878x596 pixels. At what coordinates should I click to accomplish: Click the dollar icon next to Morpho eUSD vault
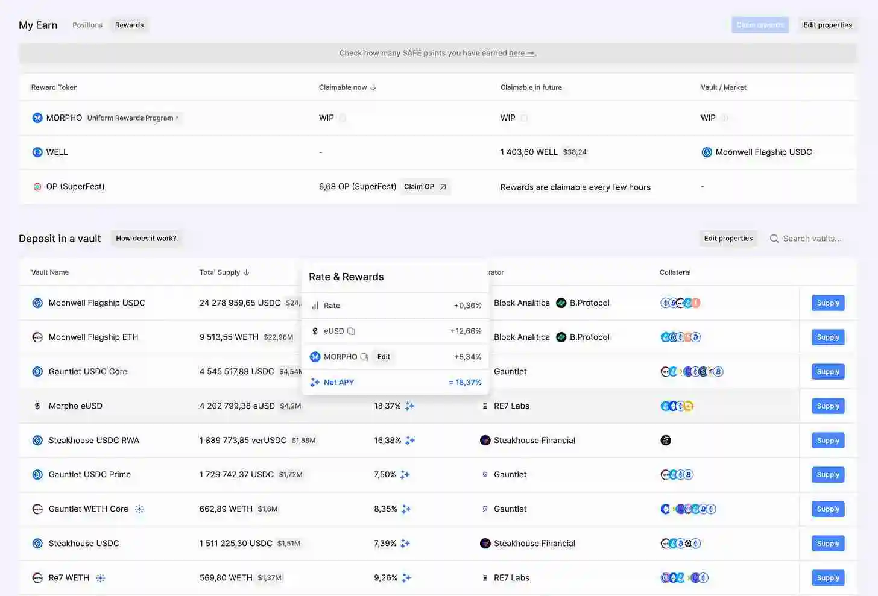(x=37, y=406)
